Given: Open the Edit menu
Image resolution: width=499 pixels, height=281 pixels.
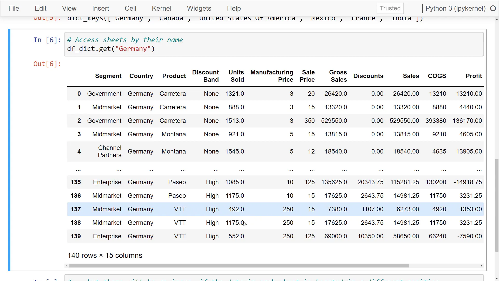Looking at the screenshot, I should coord(41,8).
